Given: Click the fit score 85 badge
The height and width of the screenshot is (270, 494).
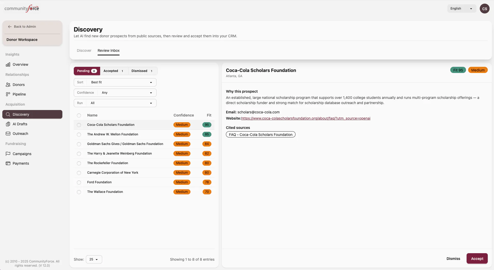Looking at the screenshot, I should pyautogui.click(x=207, y=134).
